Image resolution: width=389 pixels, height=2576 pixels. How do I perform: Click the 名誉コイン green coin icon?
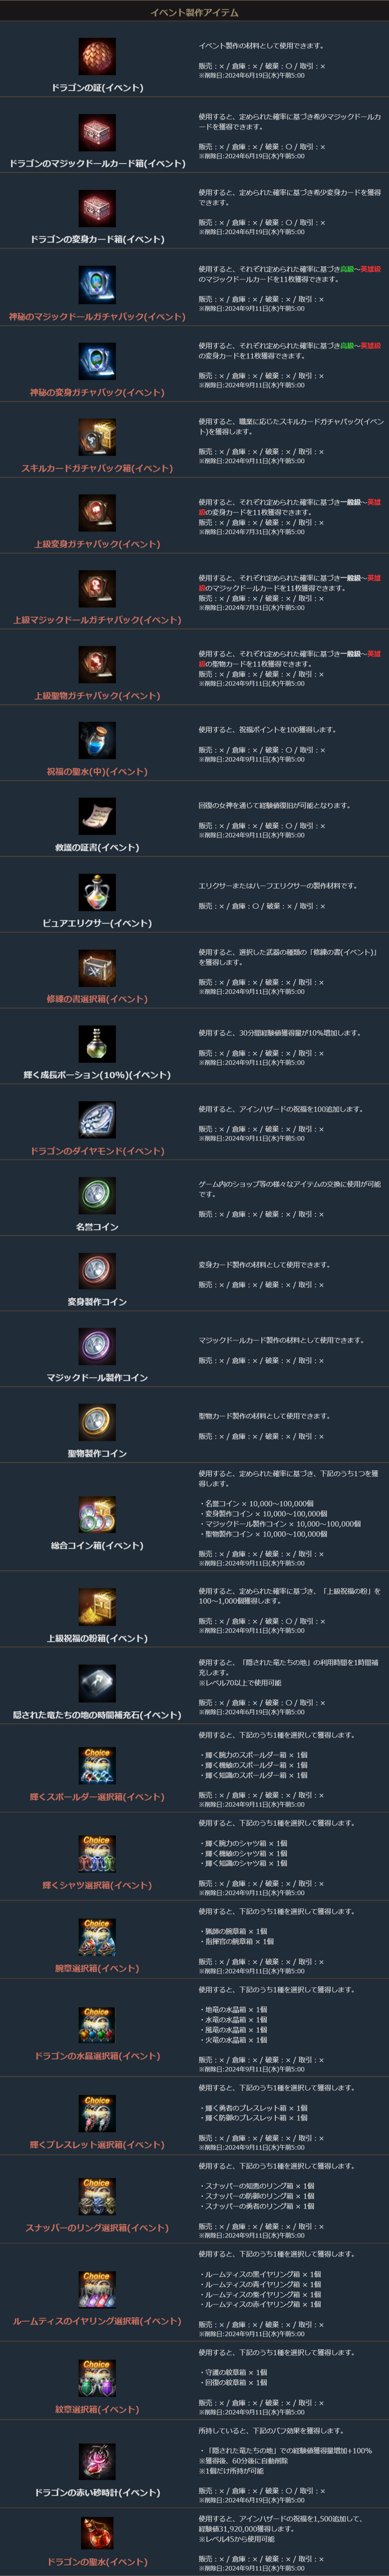coord(97,1195)
